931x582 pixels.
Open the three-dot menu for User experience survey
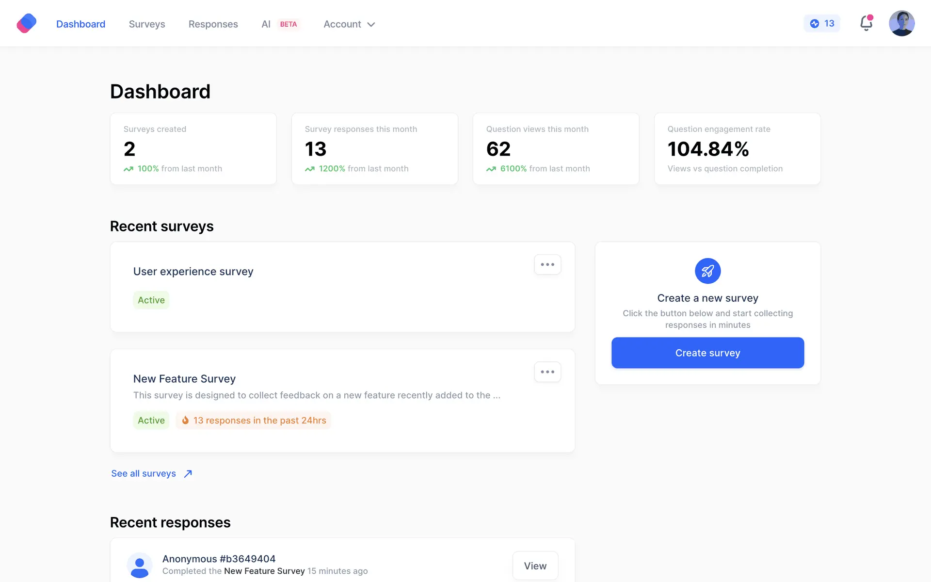click(547, 265)
